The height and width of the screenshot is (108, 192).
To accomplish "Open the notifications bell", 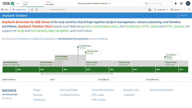I will (x=176, y=3).
